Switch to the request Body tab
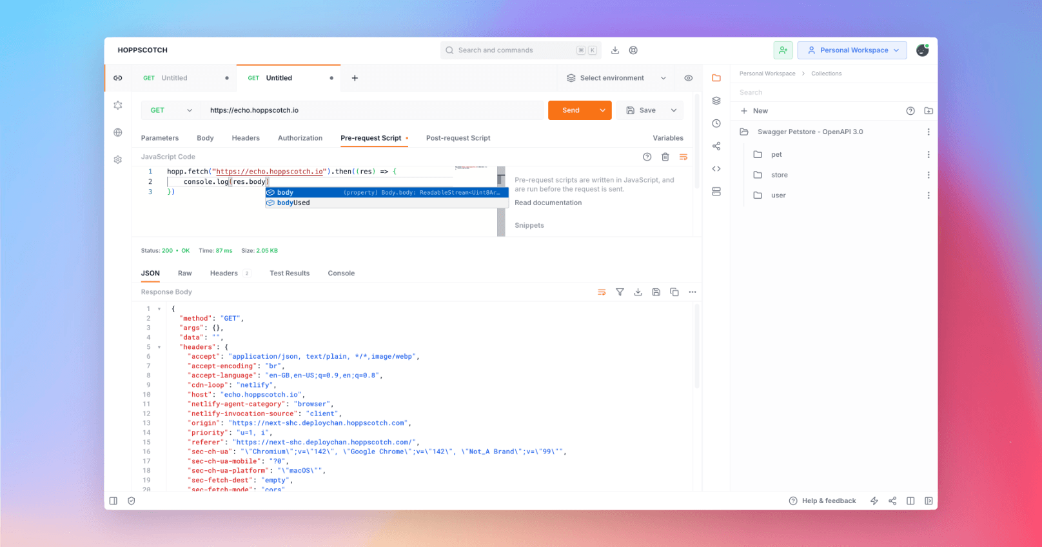The image size is (1042, 547). [x=205, y=138]
